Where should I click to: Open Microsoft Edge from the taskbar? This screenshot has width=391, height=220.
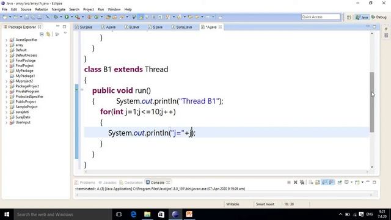pyautogui.click(x=133, y=215)
